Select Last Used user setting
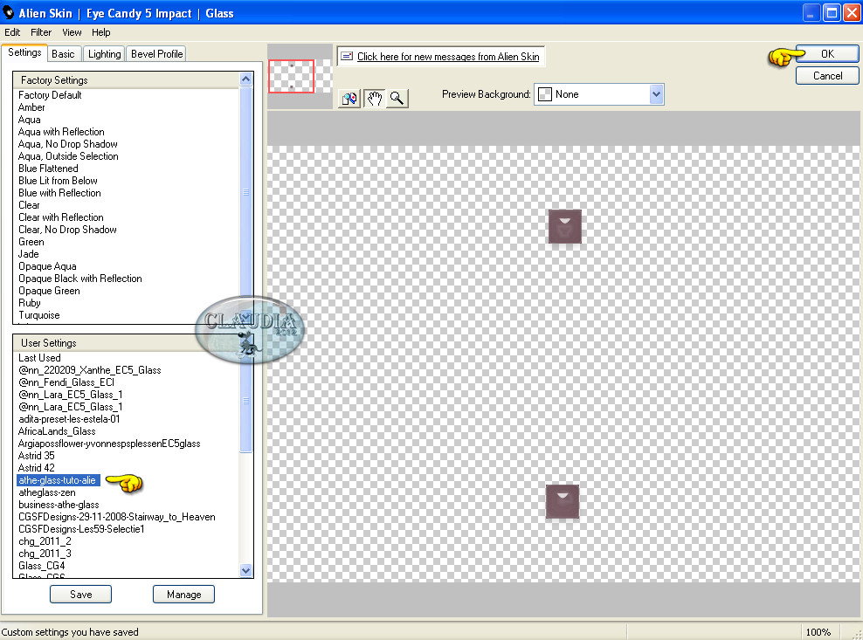The width and height of the screenshot is (863, 640). click(x=39, y=358)
